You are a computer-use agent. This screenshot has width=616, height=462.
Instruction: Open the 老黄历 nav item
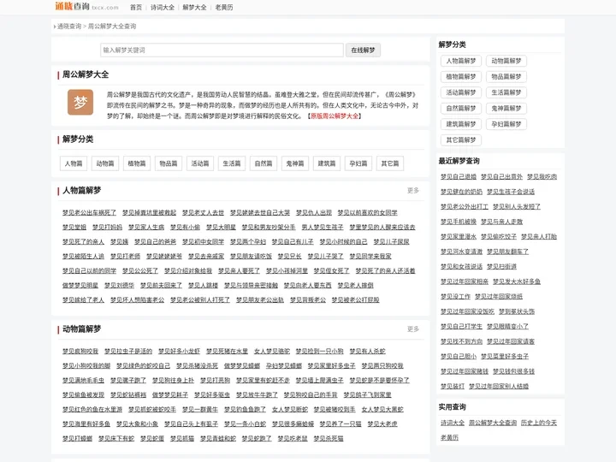click(224, 8)
